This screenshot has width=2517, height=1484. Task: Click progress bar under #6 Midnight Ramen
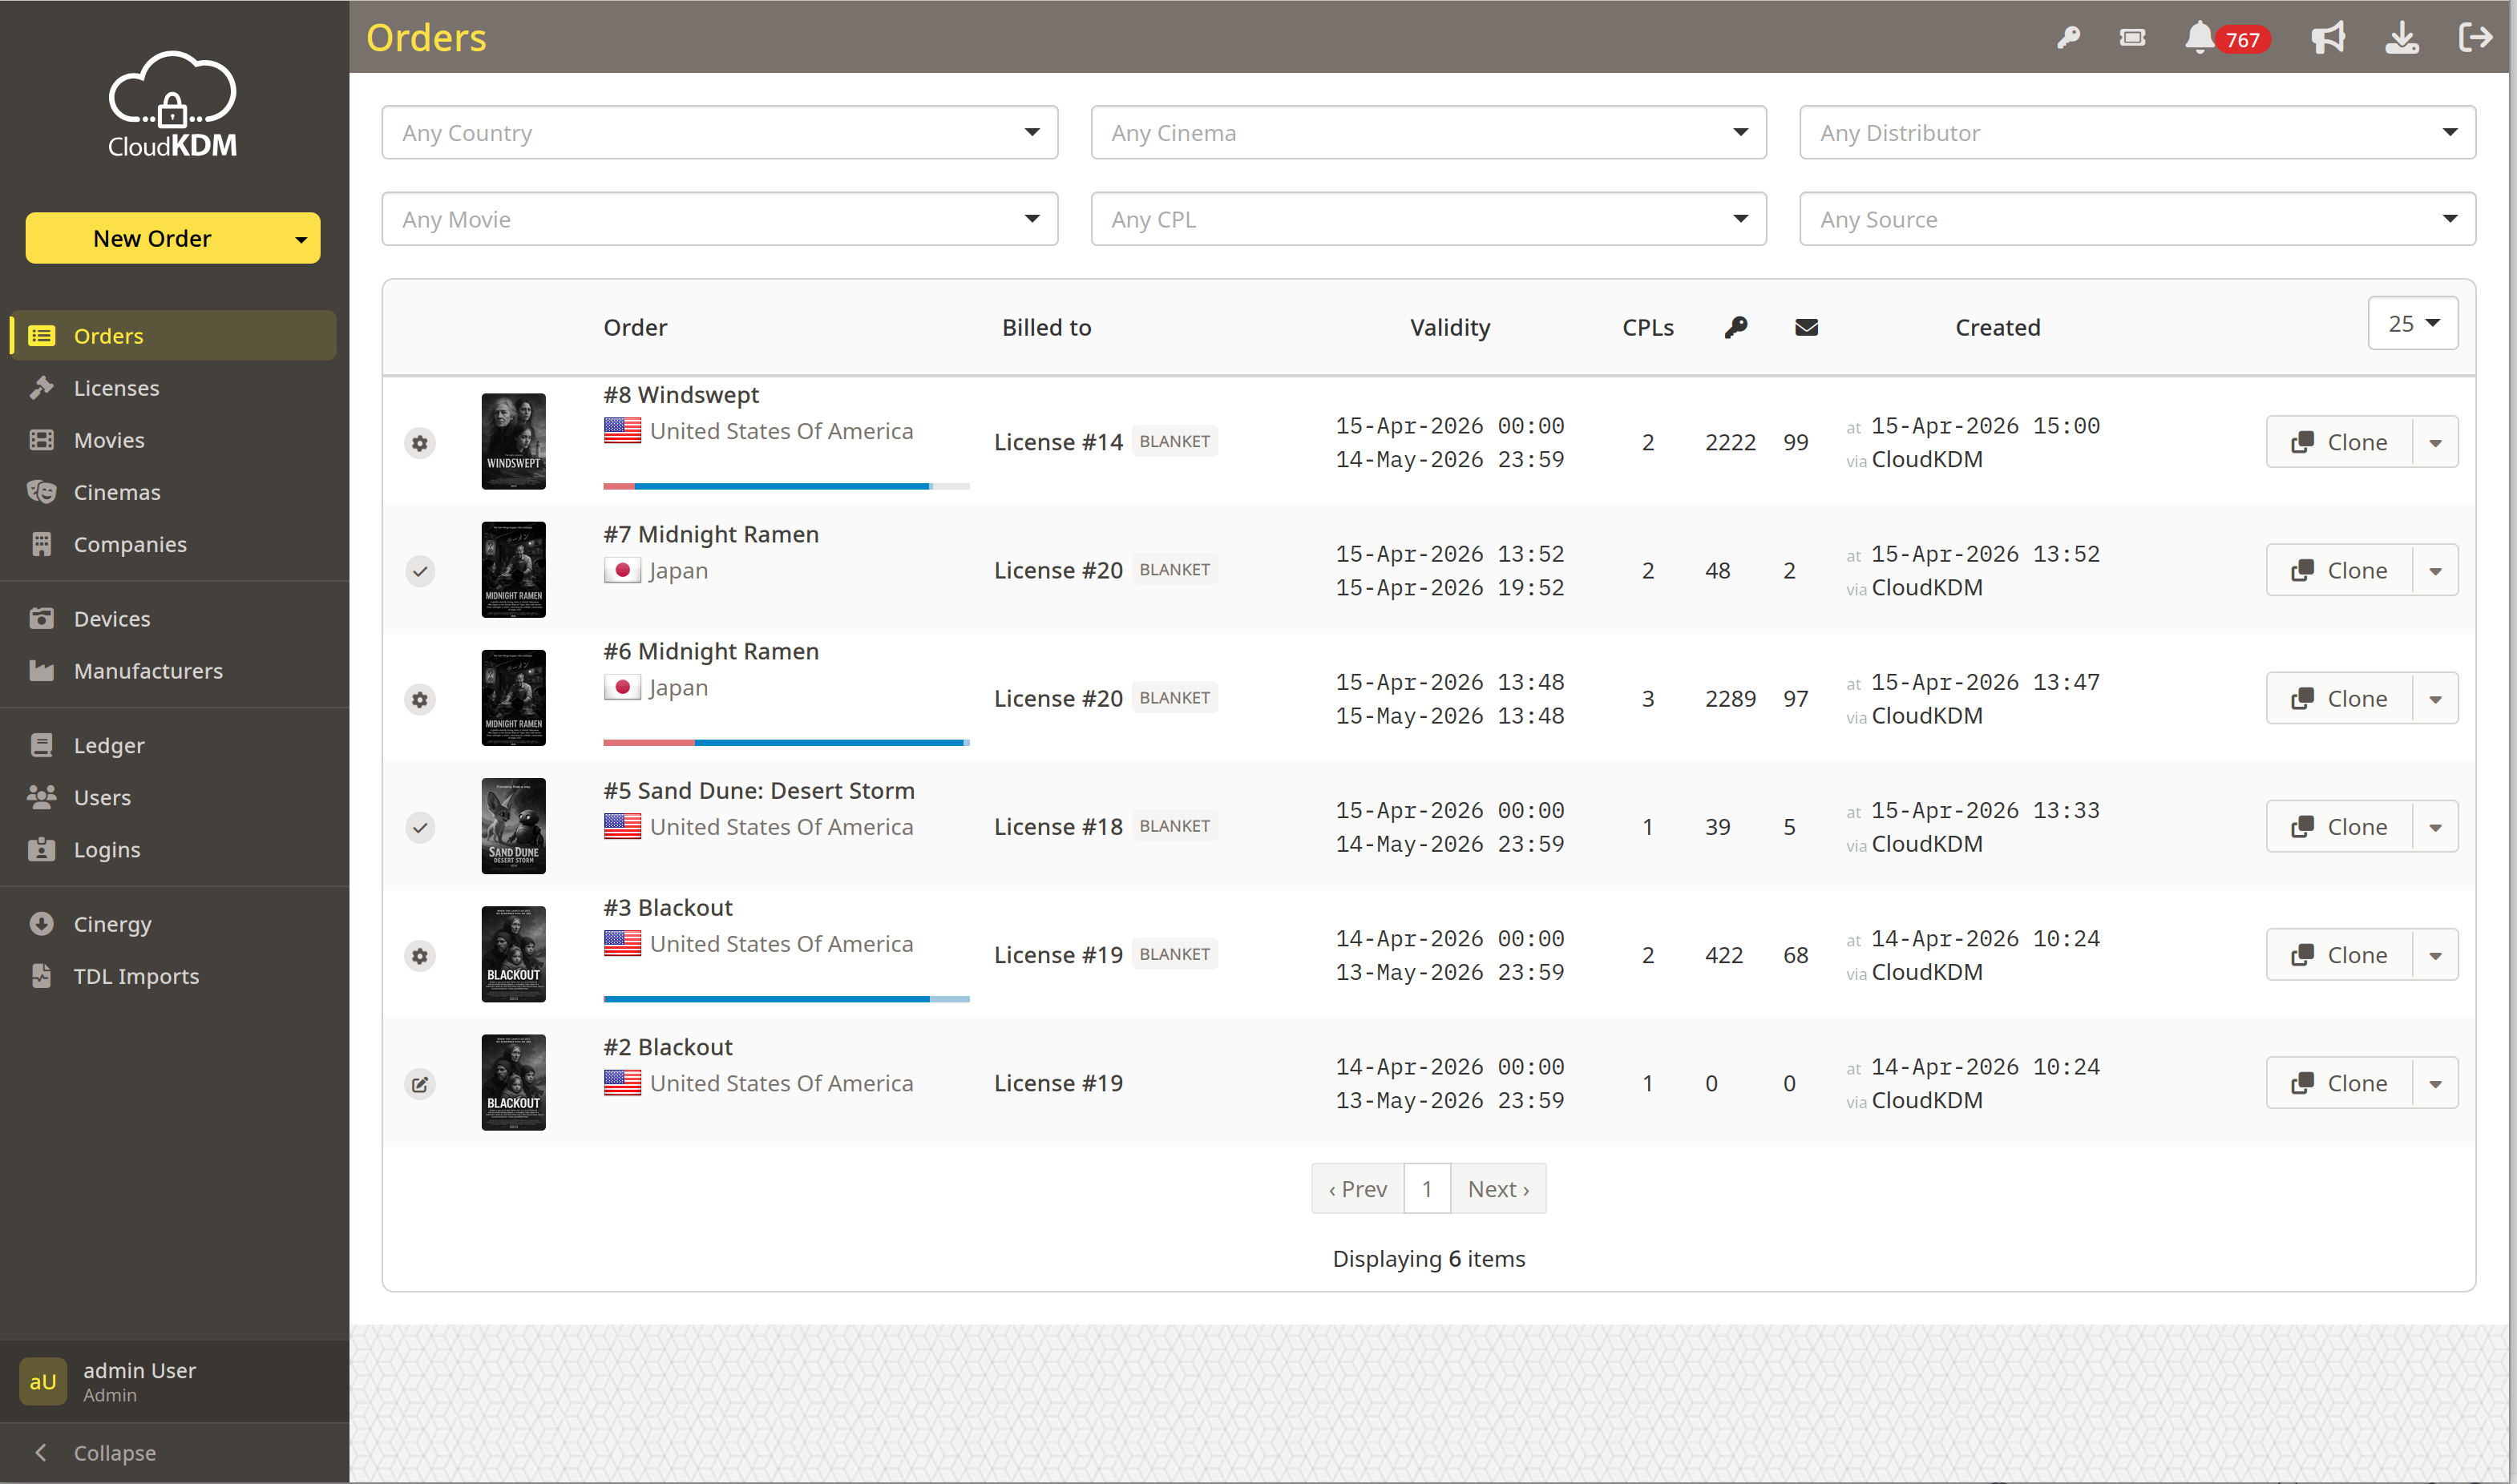click(786, 743)
